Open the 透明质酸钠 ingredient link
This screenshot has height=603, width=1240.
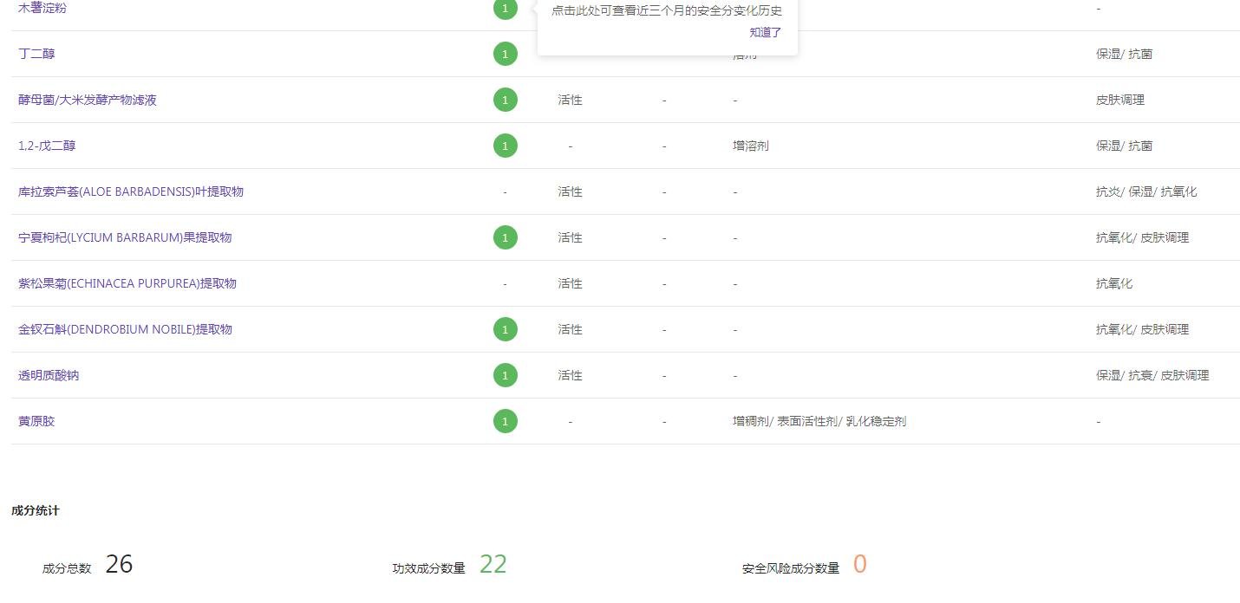pyautogui.click(x=49, y=375)
